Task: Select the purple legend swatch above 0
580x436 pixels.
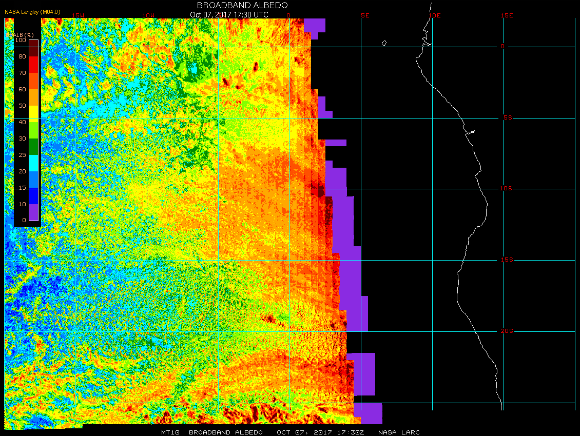Action: point(34,212)
